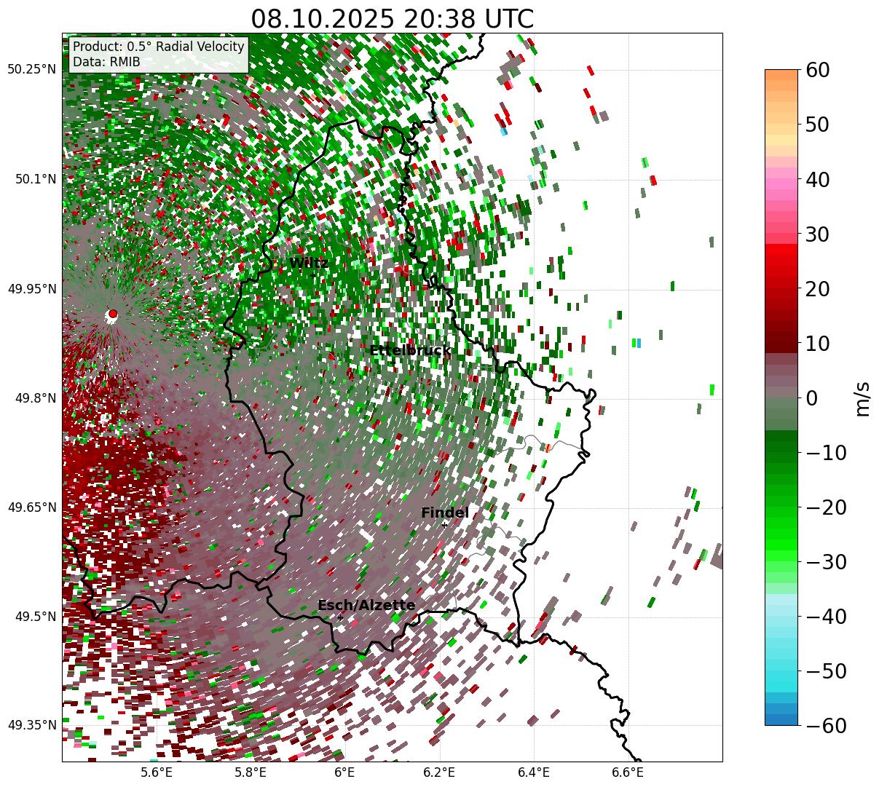The height and width of the screenshot is (787, 879).
Task: Click the colorbar value 40
Action: (x=816, y=179)
